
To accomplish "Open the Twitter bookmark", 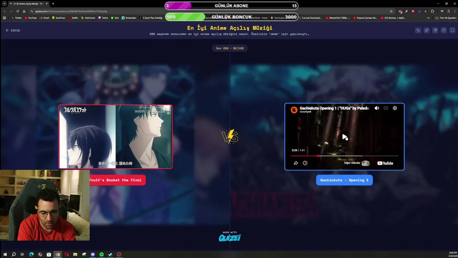I will 16,18.
